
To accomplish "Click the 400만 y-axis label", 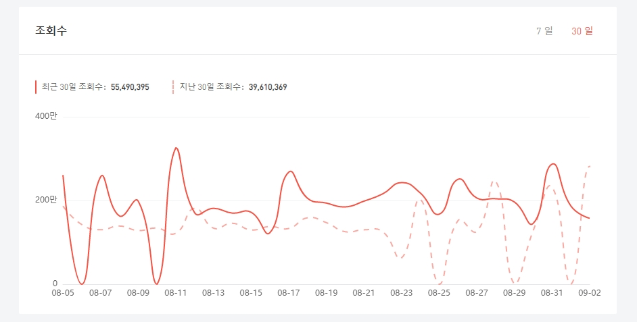I will [x=46, y=116].
